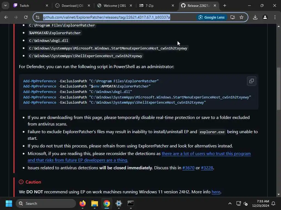281x210 pixels.
Task: View site information icon in address bar
Action: (x=38, y=17)
